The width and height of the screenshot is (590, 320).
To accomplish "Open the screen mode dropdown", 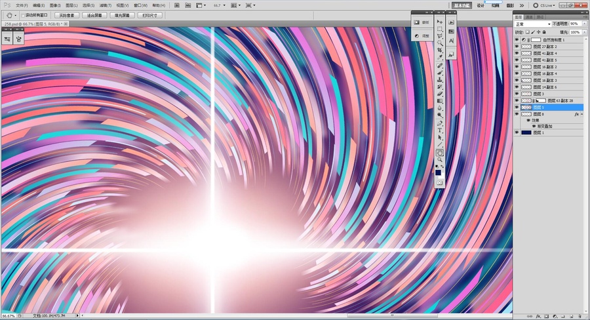I will [x=250, y=5].
